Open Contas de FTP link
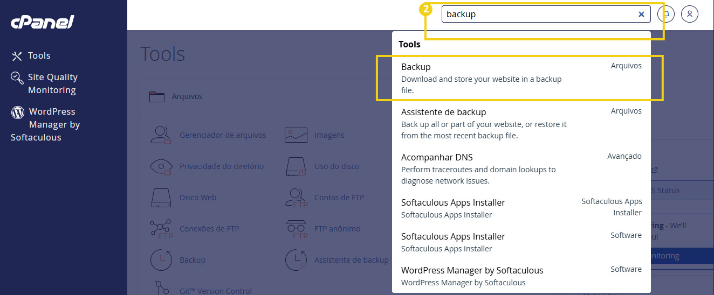714x295 pixels. click(339, 198)
